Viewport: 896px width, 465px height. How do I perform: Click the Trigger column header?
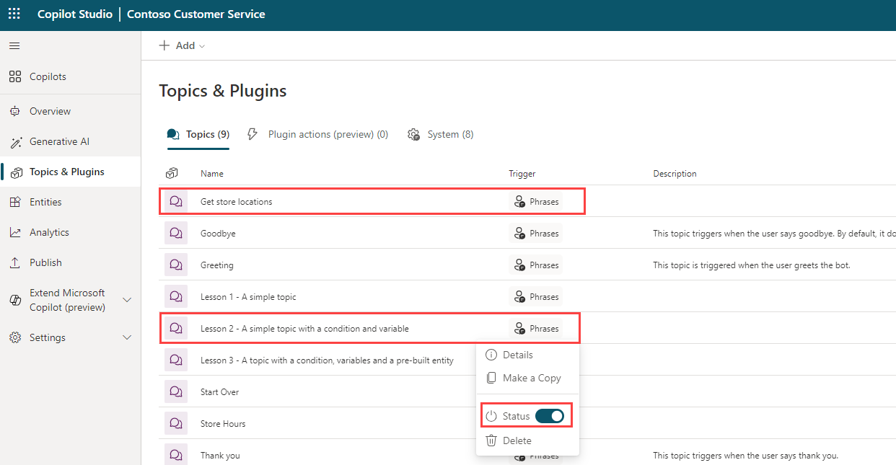tap(522, 174)
